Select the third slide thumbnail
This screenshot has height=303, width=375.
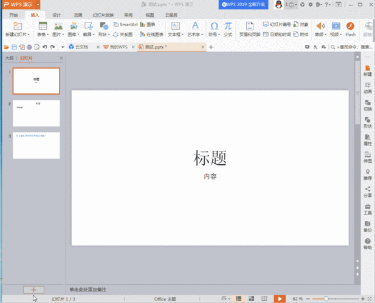36,145
